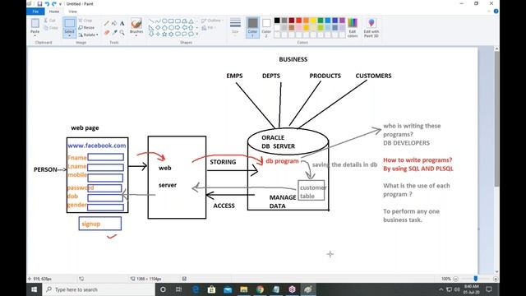This screenshot has width=526, height=296.
Task: Click the Undo arrow in title bar
Action: [x=47, y=3]
